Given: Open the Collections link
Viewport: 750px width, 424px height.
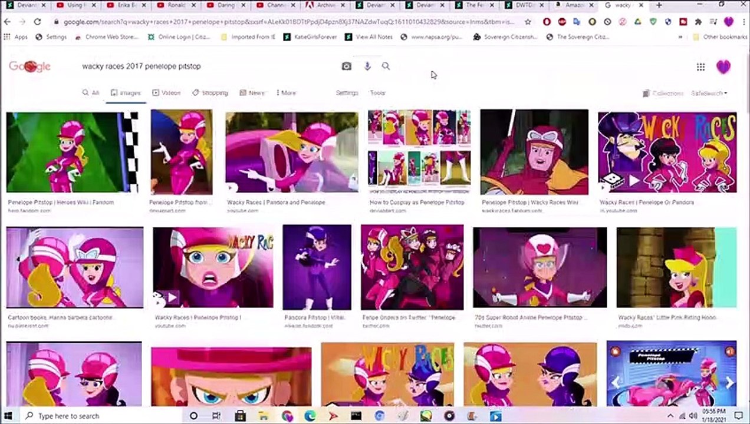Looking at the screenshot, I should [x=663, y=93].
